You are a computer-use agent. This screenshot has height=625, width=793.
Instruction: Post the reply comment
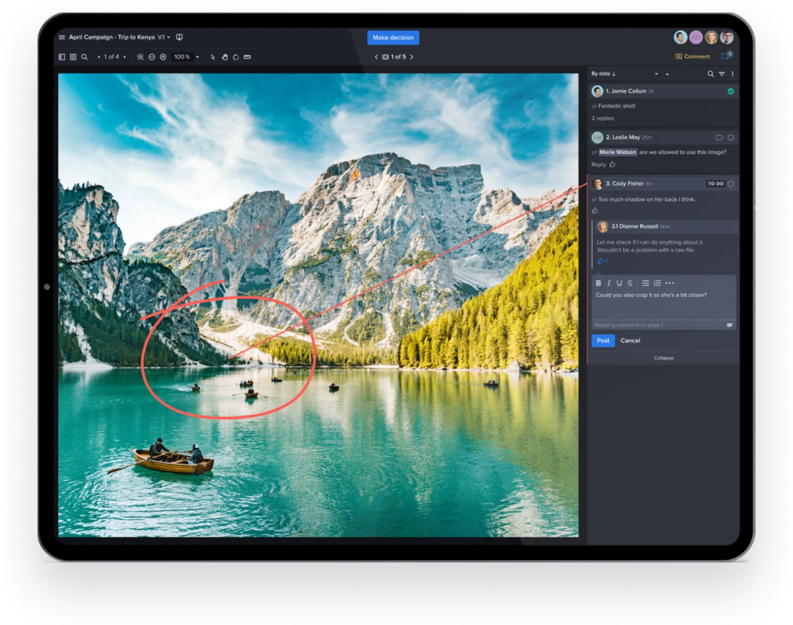point(603,341)
